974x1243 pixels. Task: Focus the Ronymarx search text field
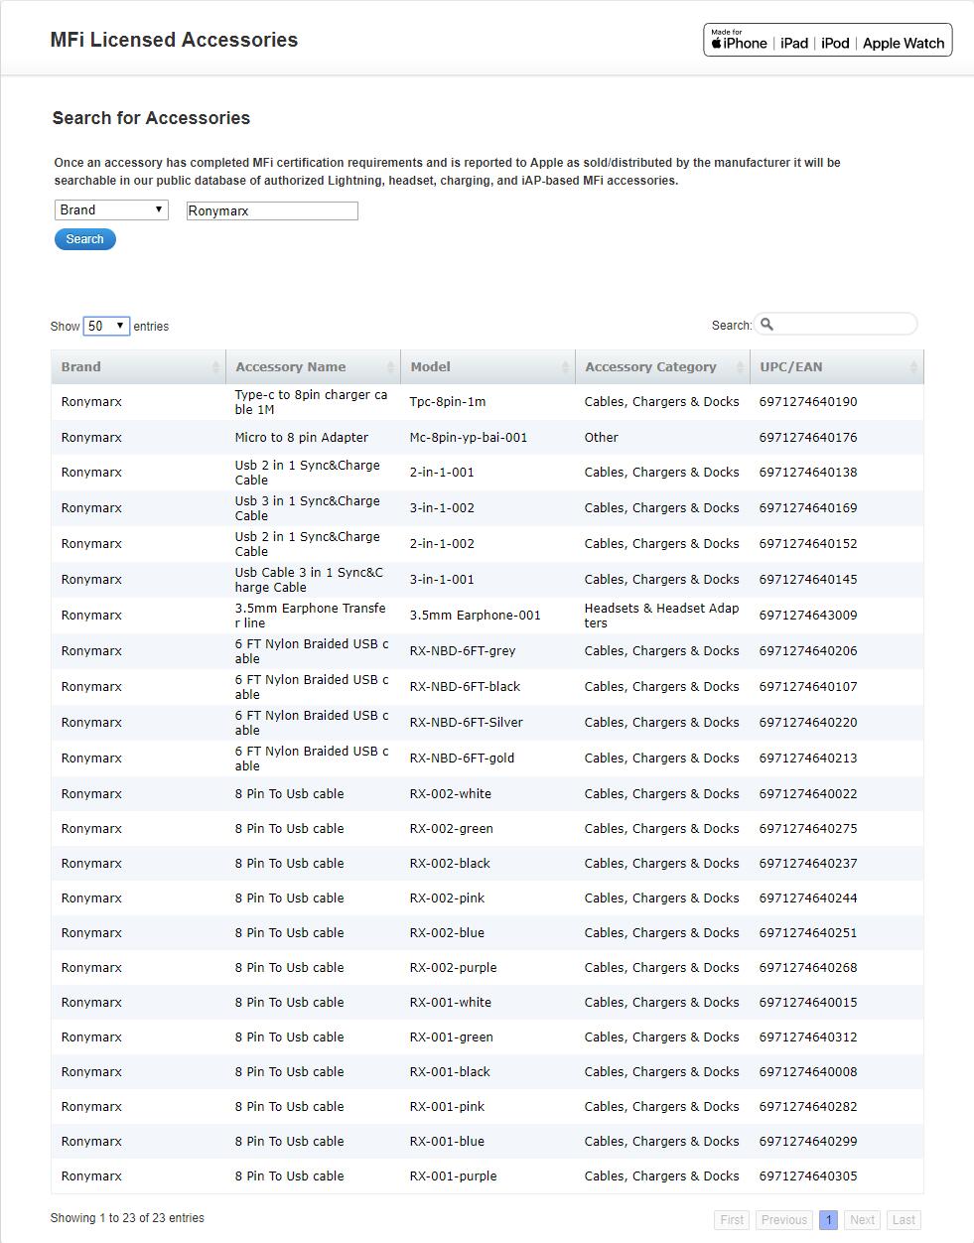tap(272, 210)
